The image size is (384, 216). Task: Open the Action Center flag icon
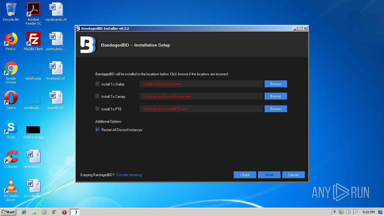tap(355, 212)
